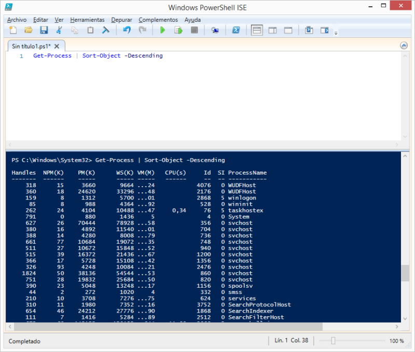The height and width of the screenshot is (352, 415).
Task: Adjust the zoom slider in status bar
Action: click(333, 341)
